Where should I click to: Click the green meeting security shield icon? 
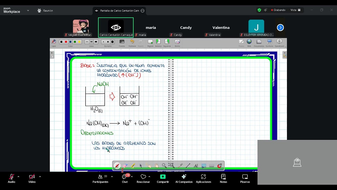pyautogui.click(x=259, y=10)
